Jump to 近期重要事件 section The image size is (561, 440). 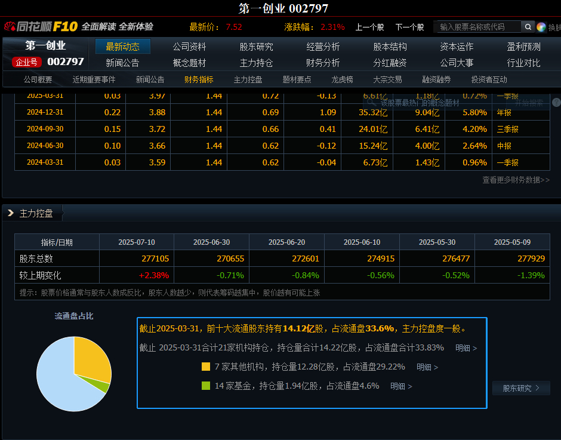tap(94, 79)
